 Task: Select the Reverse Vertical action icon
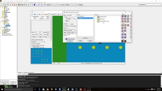tap(125, 21)
